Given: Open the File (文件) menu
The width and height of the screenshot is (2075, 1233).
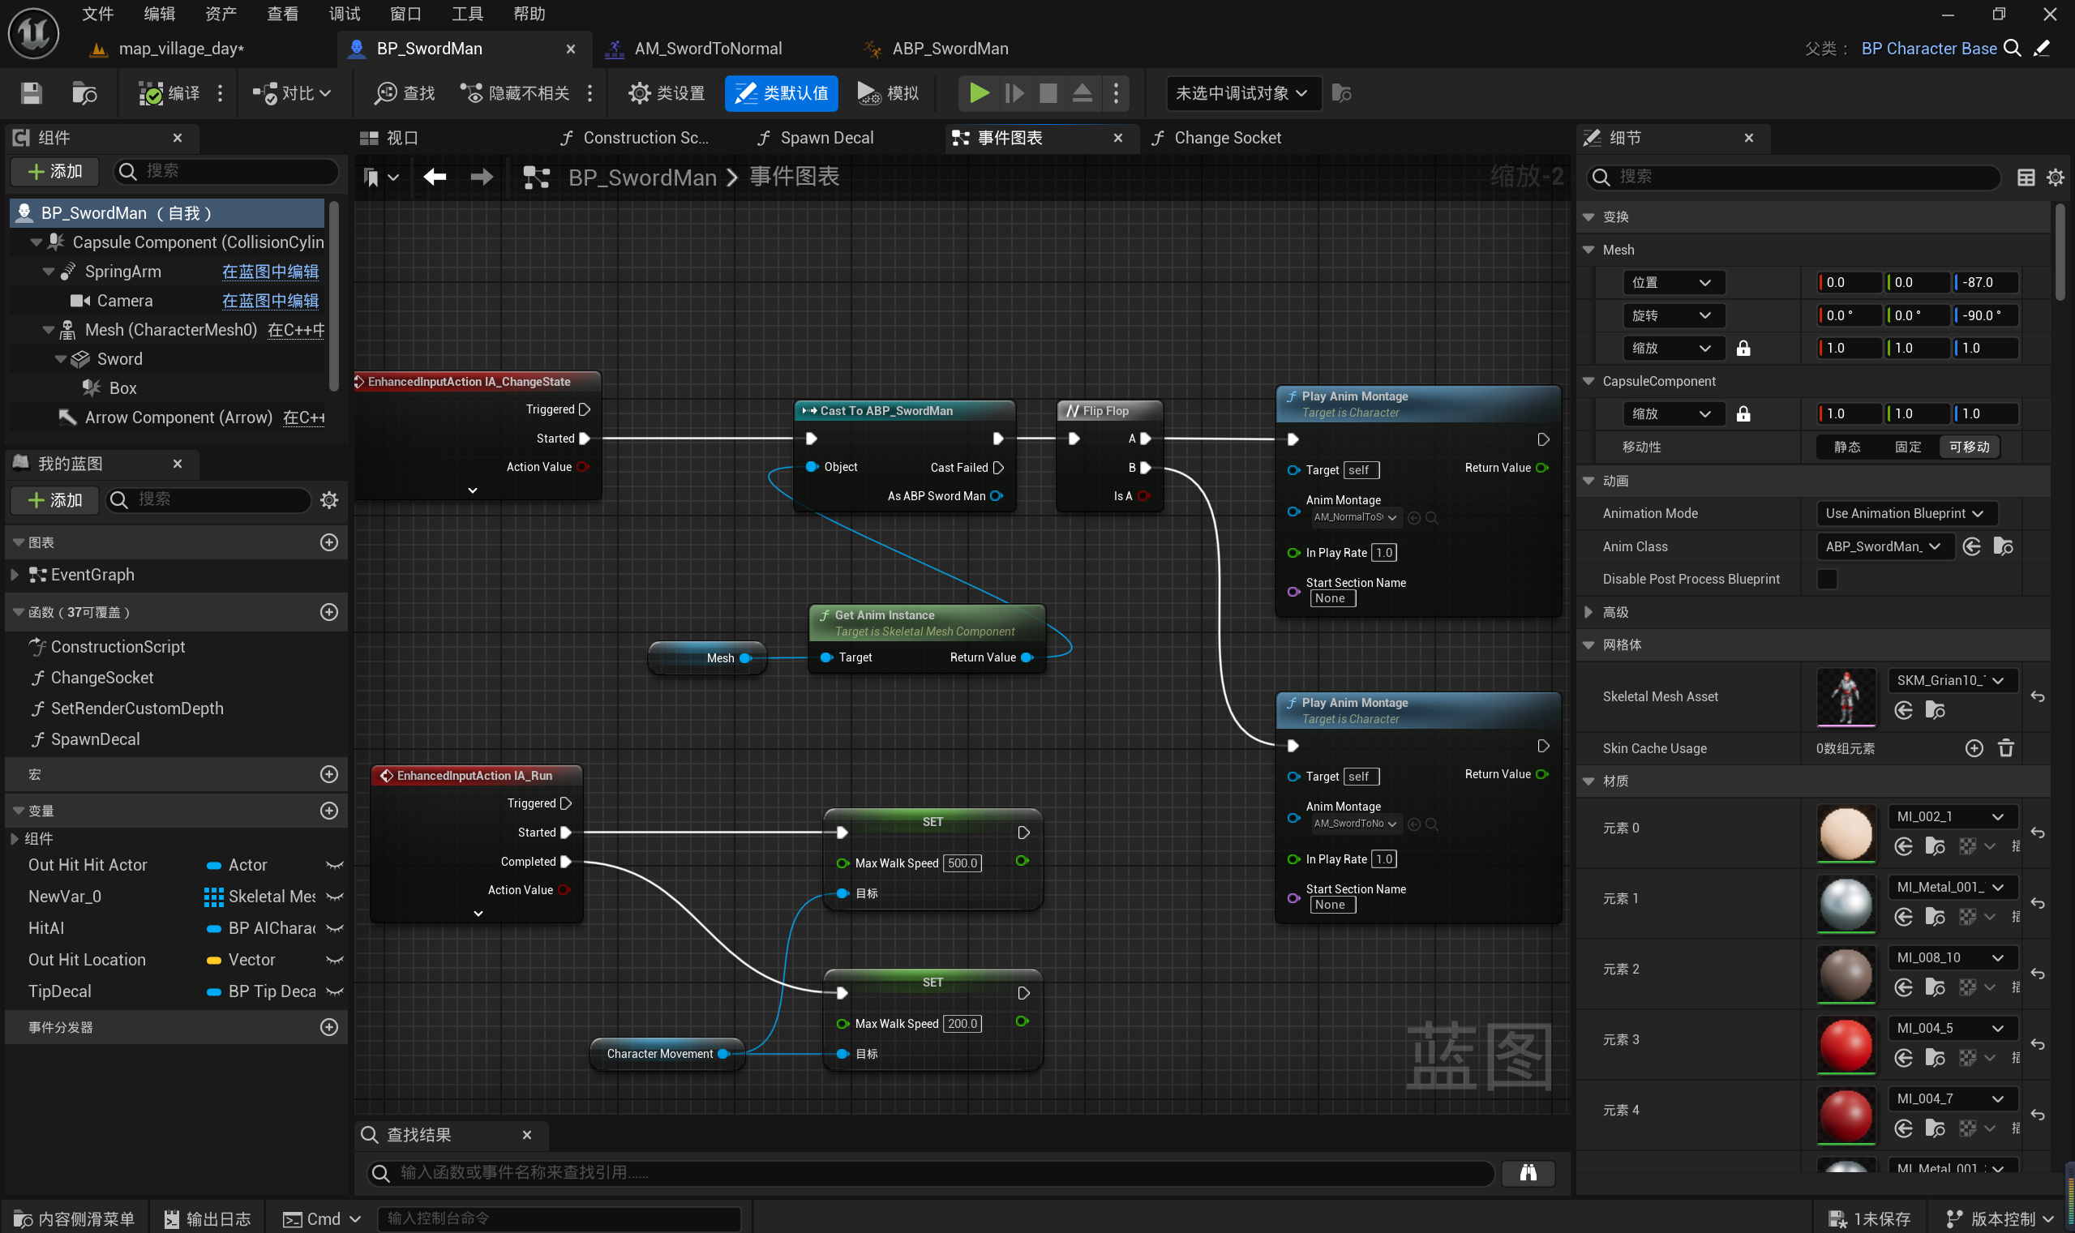Looking at the screenshot, I should (98, 14).
